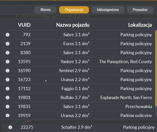Sort by the Nazwa pojazdu column header
This screenshot has width=157, height=132.
pos(73,25)
